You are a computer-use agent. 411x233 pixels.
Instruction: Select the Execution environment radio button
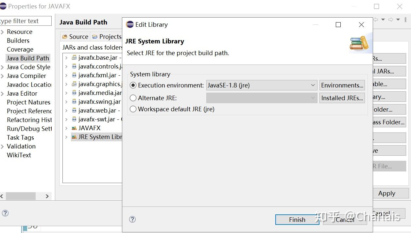point(133,85)
